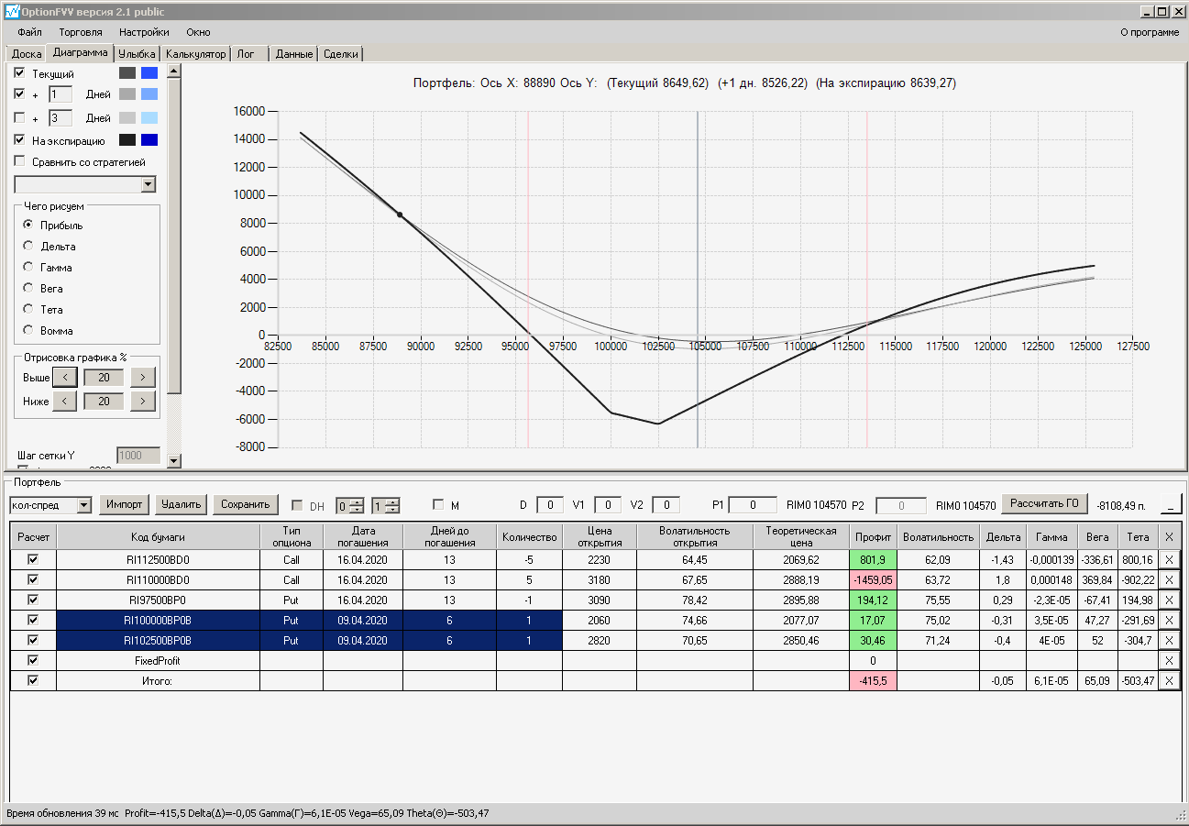The height and width of the screenshot is (826, 1189).
Task: Click the Удалить button
Action: (x=181, y=504)
